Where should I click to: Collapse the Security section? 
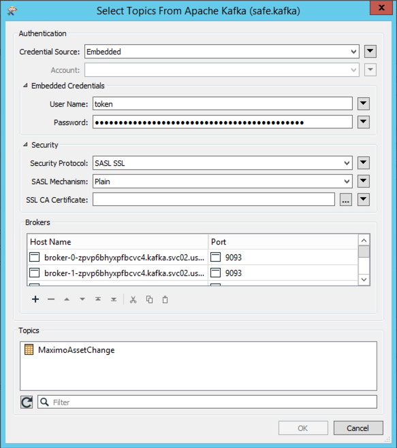(25, 145)
